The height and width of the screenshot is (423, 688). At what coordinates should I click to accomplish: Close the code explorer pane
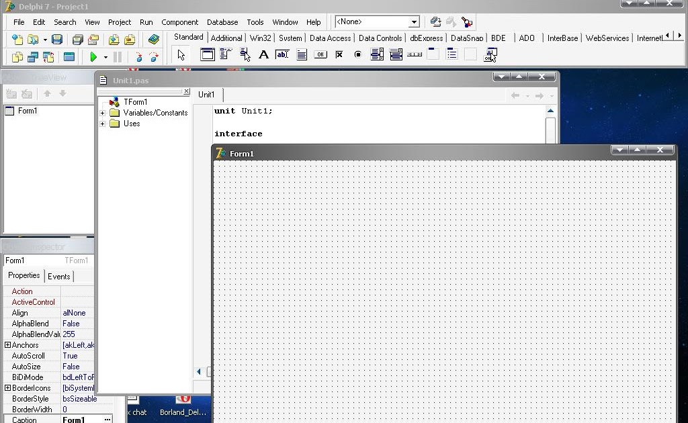tap(187, 91)
